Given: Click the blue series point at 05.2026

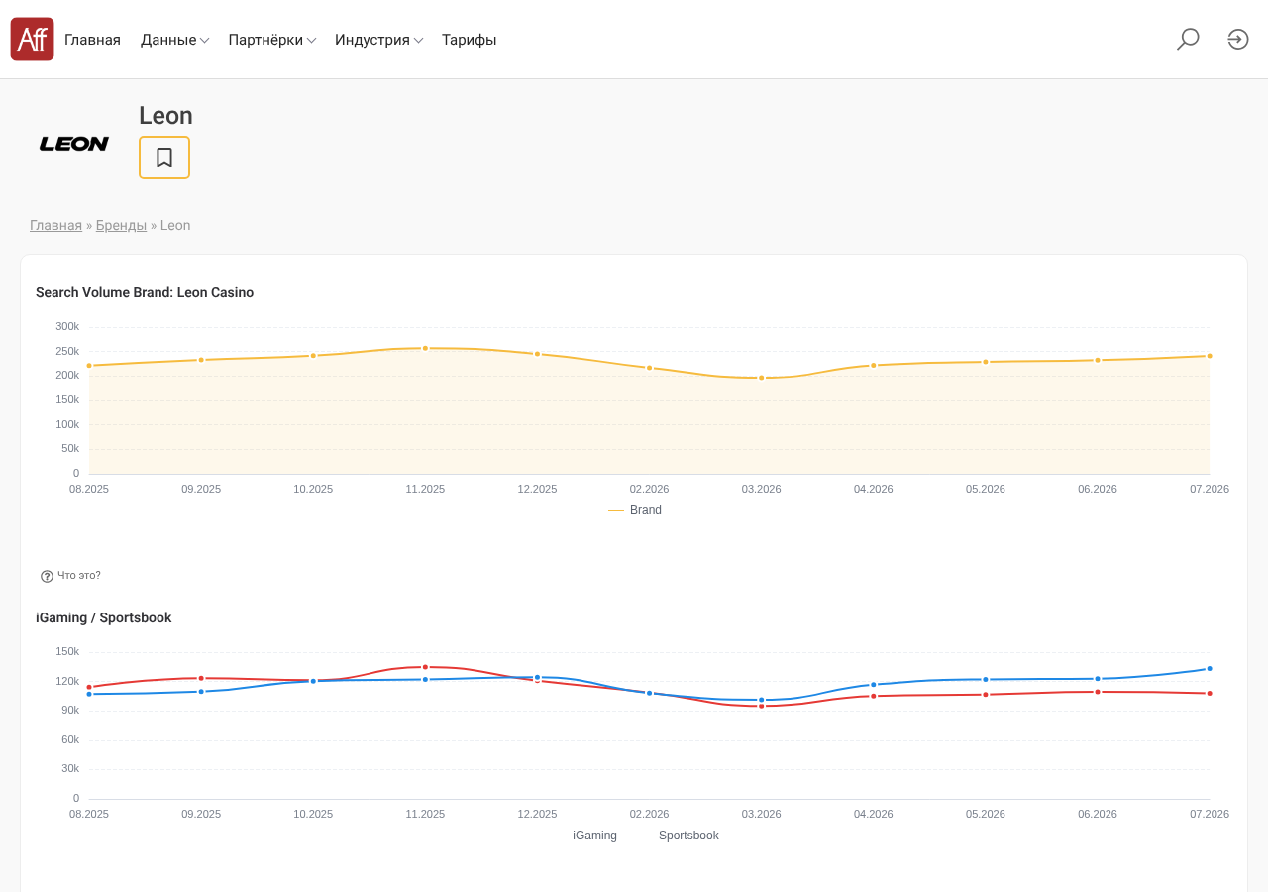Looking at the screenshot, I should click(986, 679).
